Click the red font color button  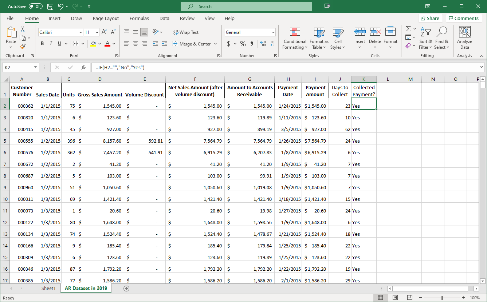tap(107, 44)
